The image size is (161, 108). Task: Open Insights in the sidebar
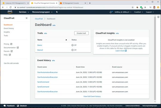7,32
